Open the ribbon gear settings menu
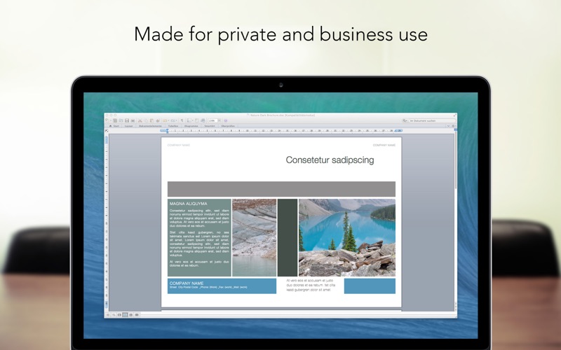 (x=453, y=126)
